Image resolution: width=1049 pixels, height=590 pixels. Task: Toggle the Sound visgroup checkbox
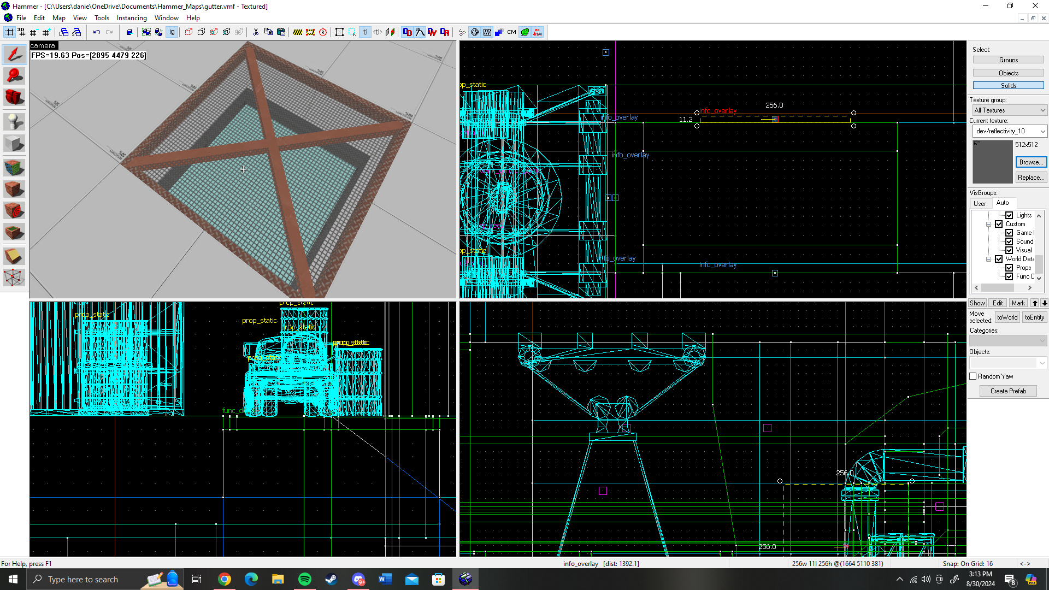click(1009, 241)
